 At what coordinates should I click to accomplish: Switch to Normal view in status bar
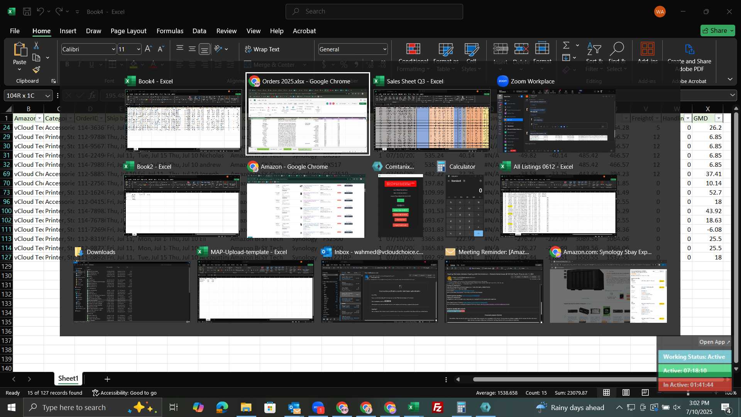coord(607,393)
